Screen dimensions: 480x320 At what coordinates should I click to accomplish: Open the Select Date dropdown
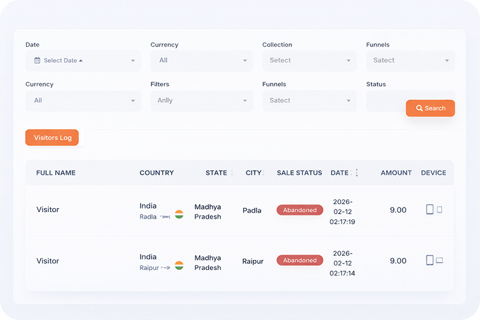pos(83,61)
